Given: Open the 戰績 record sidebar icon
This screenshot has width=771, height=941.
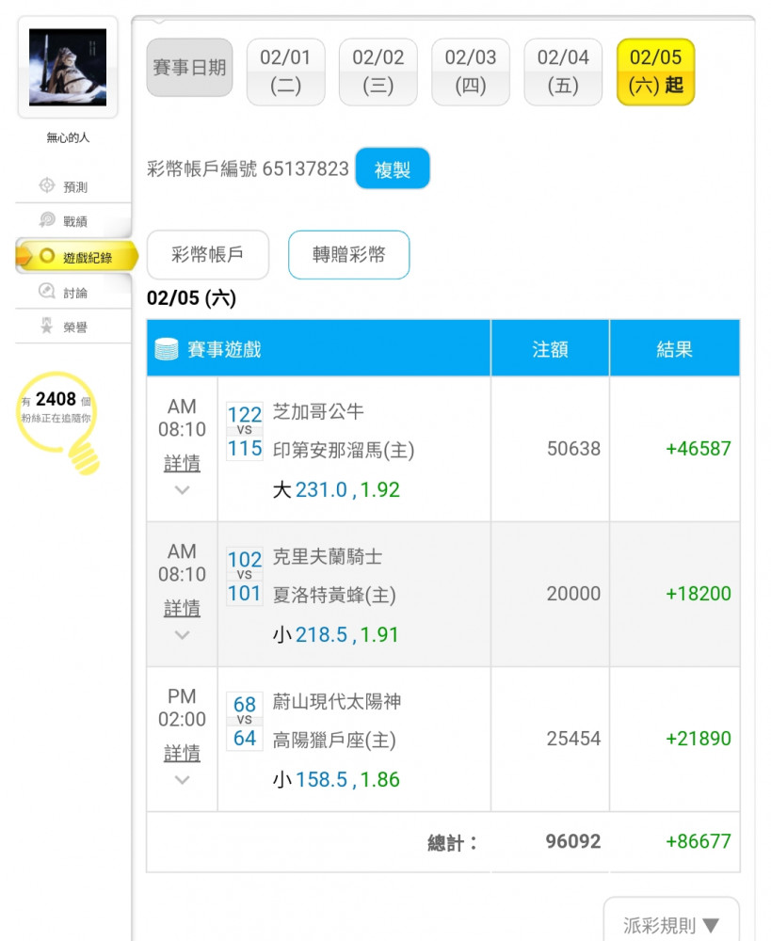Looking at the screenshot, I should (47, 219).
